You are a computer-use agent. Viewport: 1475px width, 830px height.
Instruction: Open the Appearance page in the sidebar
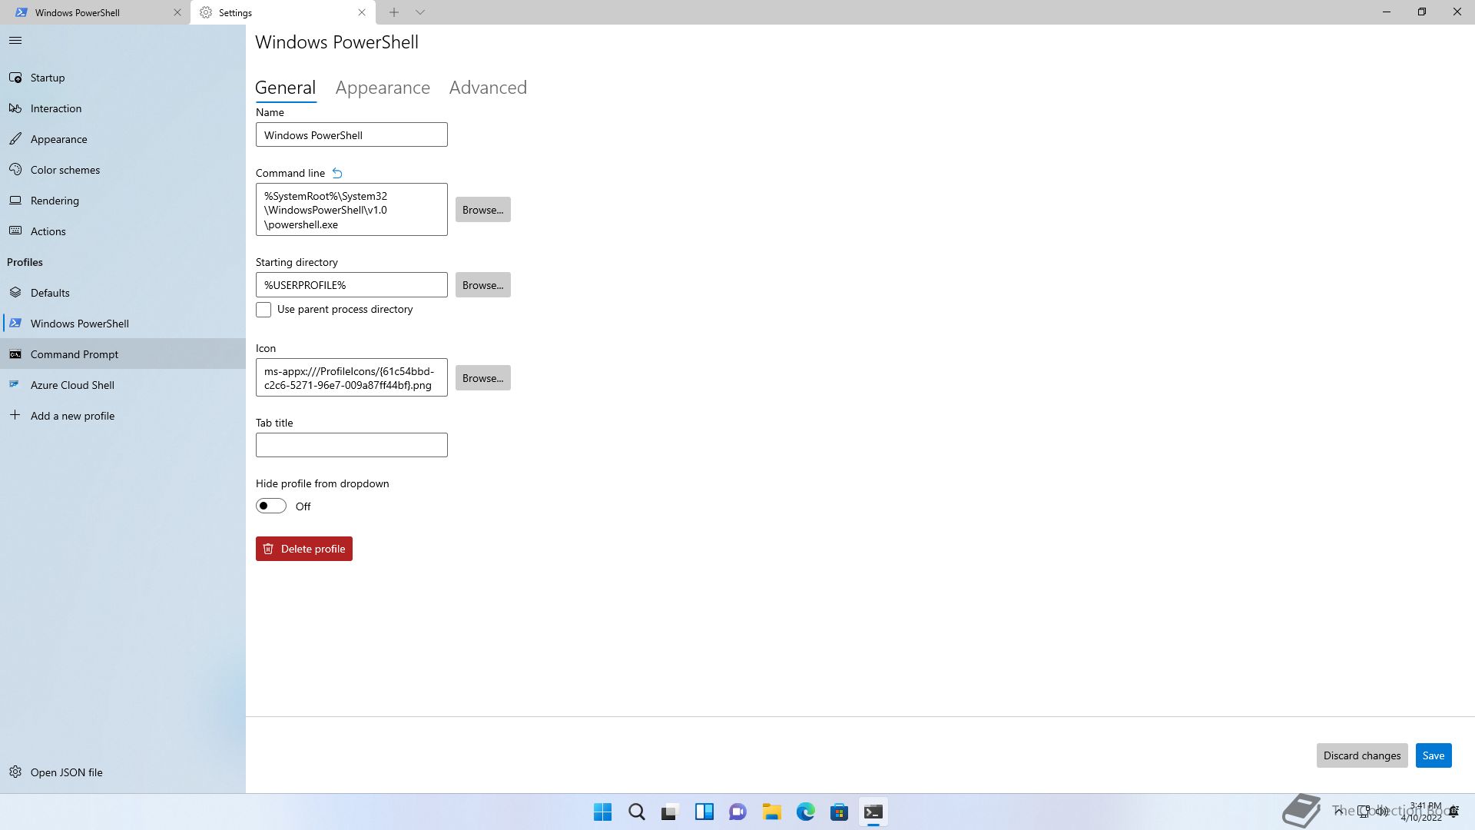click(123, 139)
